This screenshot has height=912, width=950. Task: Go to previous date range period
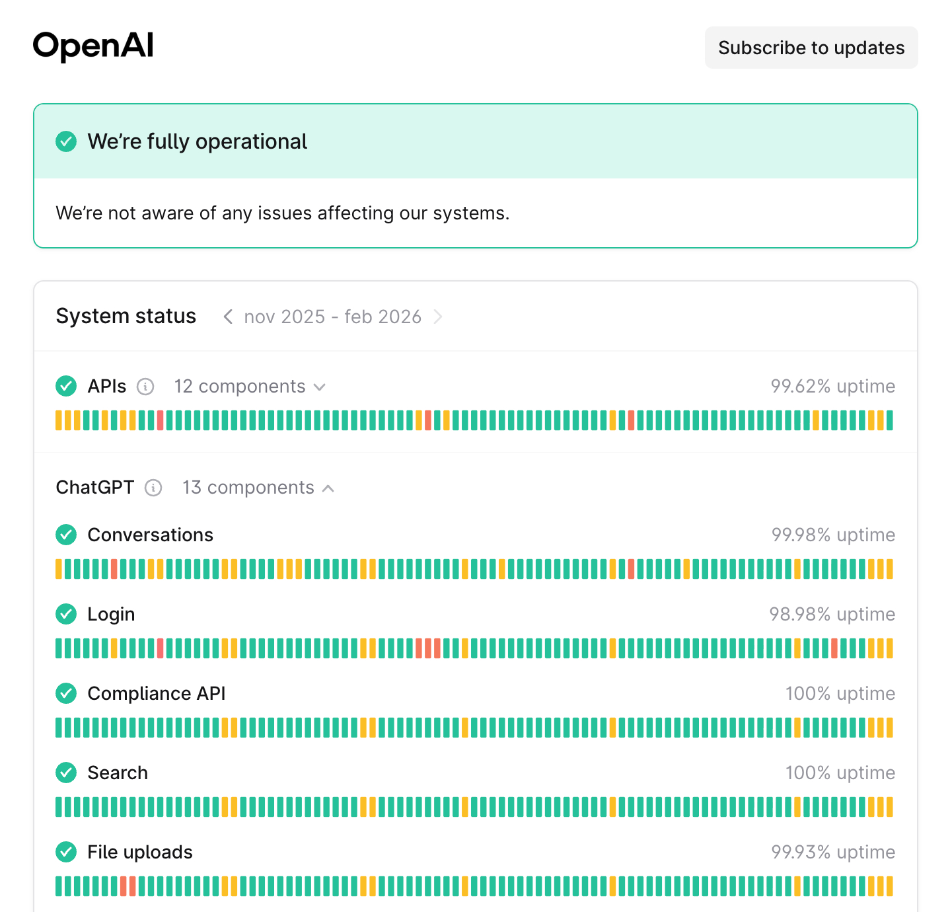(x=228, y=317)
